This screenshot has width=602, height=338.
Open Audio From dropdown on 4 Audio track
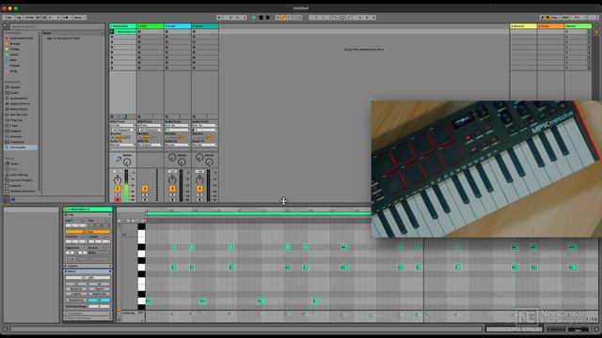click(205, 125)
